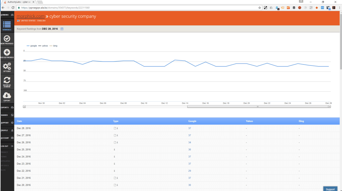Click the browser back arrow
This screenshot has height=191, width=342.
(3, 8)
